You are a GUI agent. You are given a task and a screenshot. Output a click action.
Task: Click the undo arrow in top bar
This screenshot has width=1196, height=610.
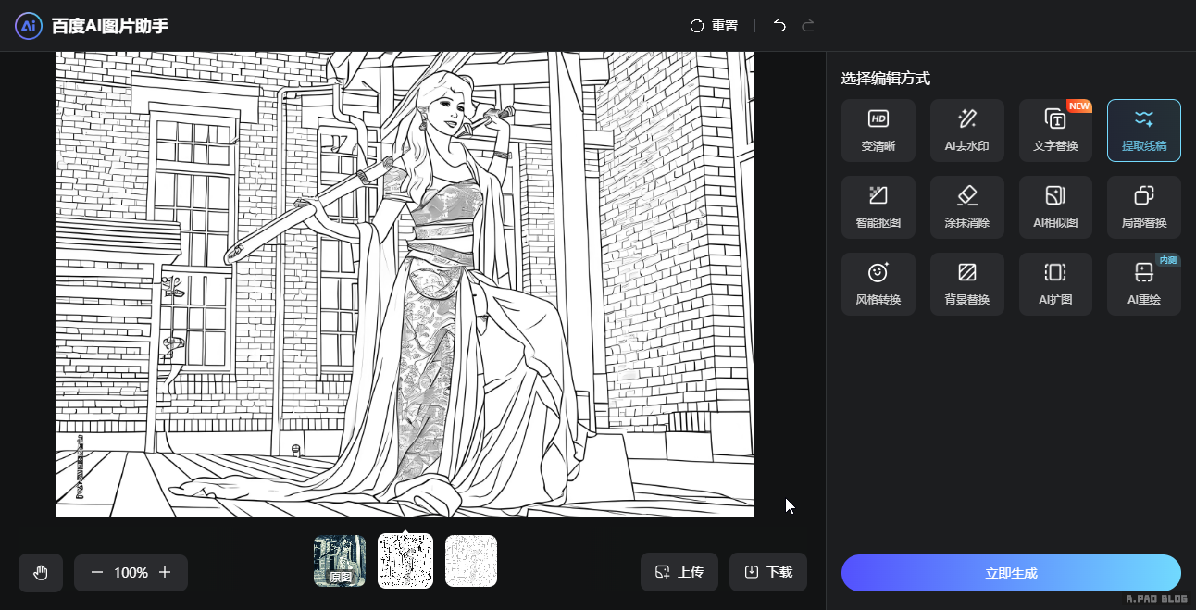(779, 26)
